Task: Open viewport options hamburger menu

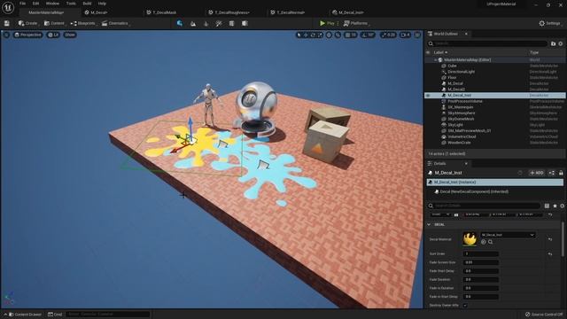Action: coord(6,35)
